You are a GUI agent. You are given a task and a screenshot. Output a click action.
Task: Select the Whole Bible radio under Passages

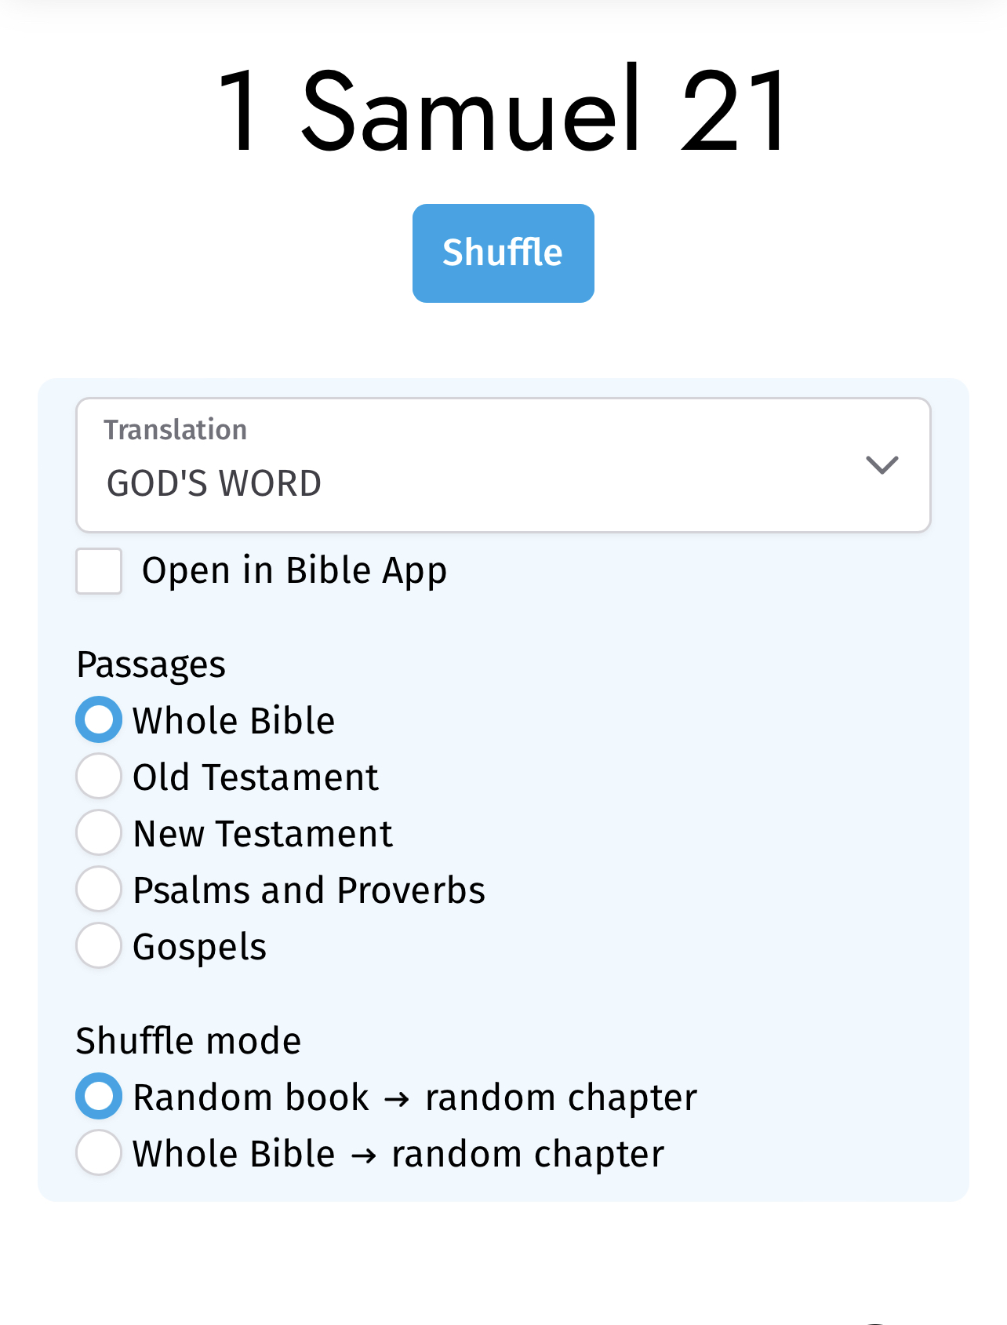(x=99, y=719)
